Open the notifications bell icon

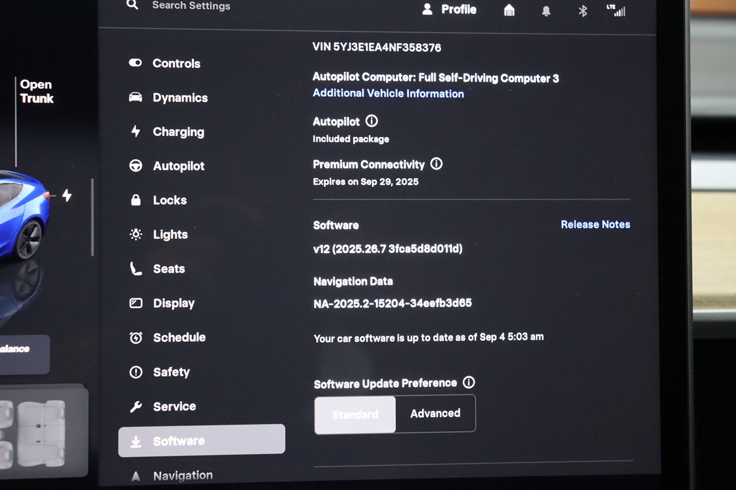click(x=546, y=10)
